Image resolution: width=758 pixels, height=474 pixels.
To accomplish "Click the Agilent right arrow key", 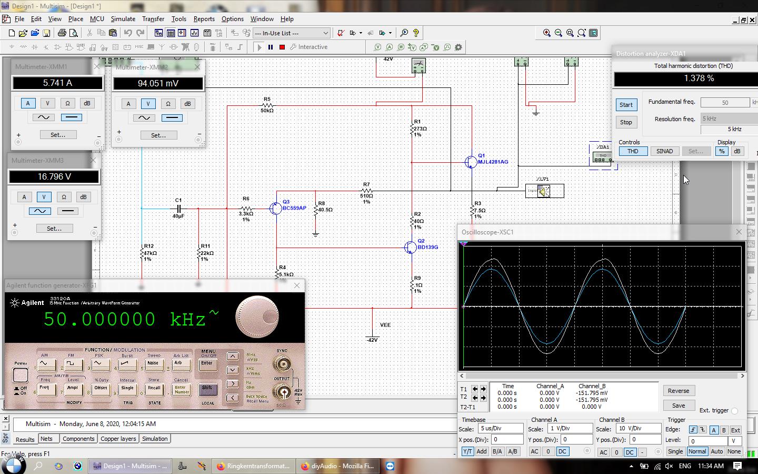I will 232,384.
